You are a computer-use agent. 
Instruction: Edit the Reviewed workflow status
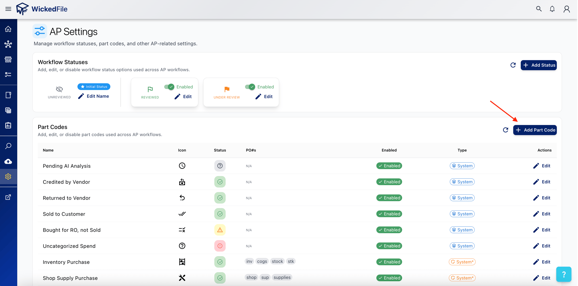tap(183, 96)
